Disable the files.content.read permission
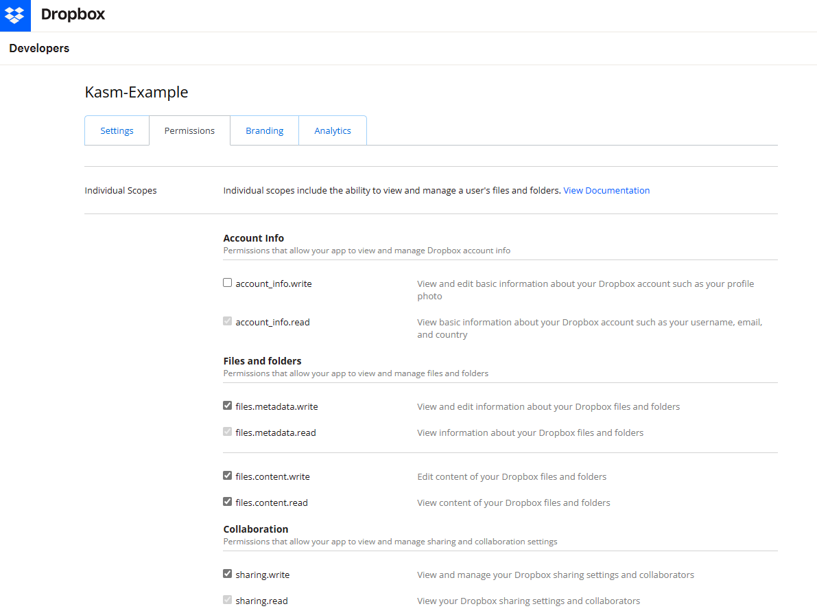Image resolution: width=817 pixels, height=613 pixels. click(x=227, y=501)
